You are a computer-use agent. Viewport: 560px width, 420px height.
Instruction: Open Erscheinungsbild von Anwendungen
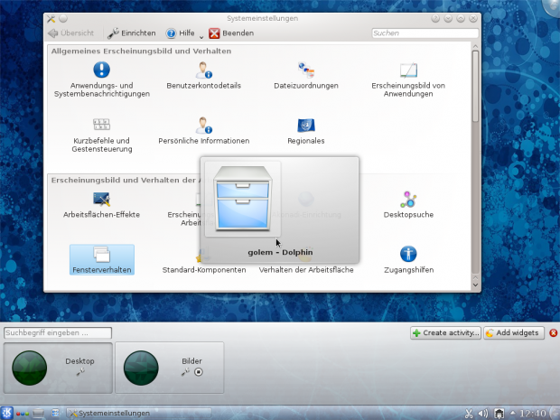pyautogui.click(x=408, y=70)
